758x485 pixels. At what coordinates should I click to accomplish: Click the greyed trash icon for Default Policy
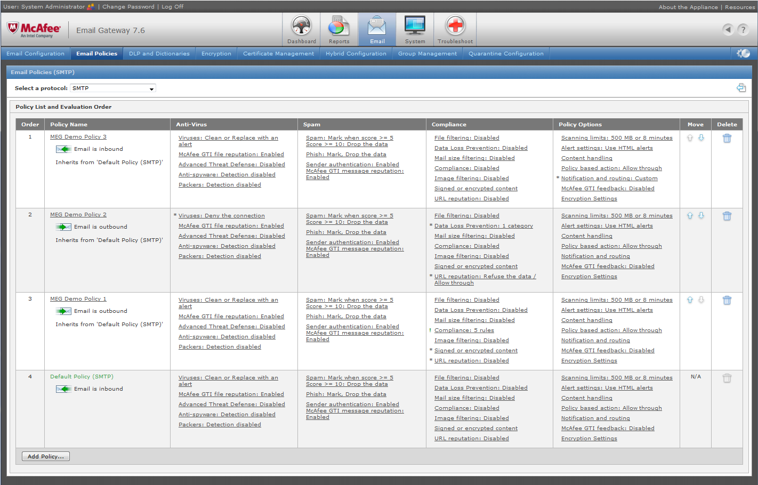[x=727, y=378]
